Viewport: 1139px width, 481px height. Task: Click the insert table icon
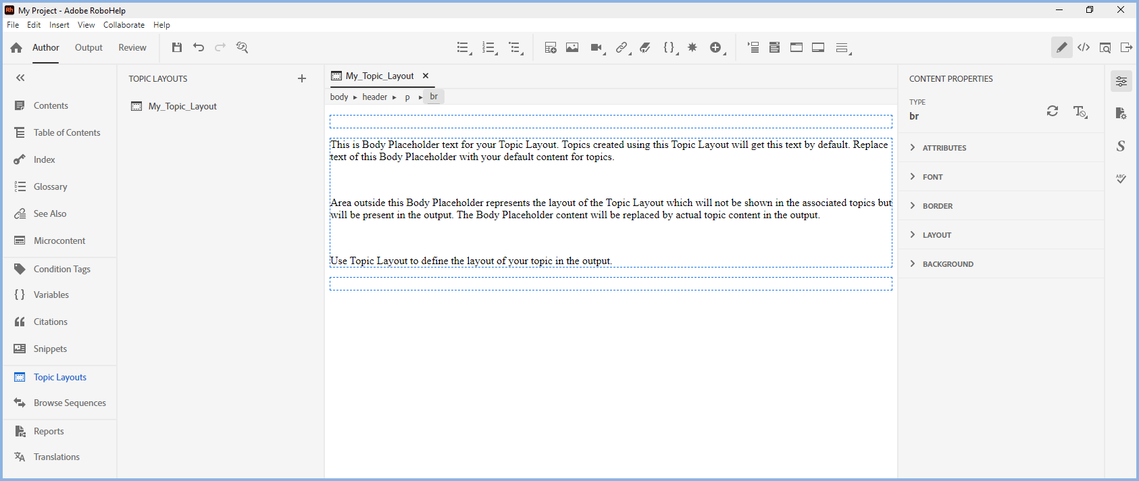(x=551, y=47)
